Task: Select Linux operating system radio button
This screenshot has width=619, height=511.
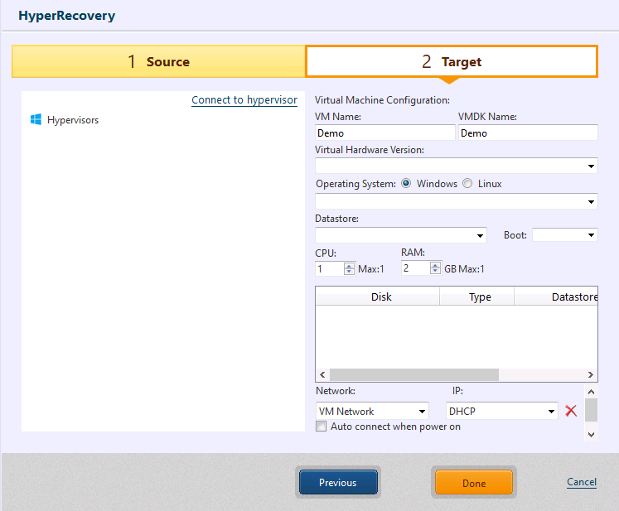Action: [467, 184]
